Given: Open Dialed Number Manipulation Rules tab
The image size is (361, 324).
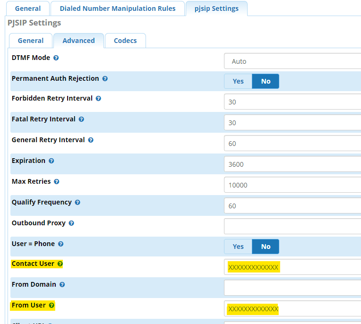Looking at the screenshot, I should (x=118, y=9).
